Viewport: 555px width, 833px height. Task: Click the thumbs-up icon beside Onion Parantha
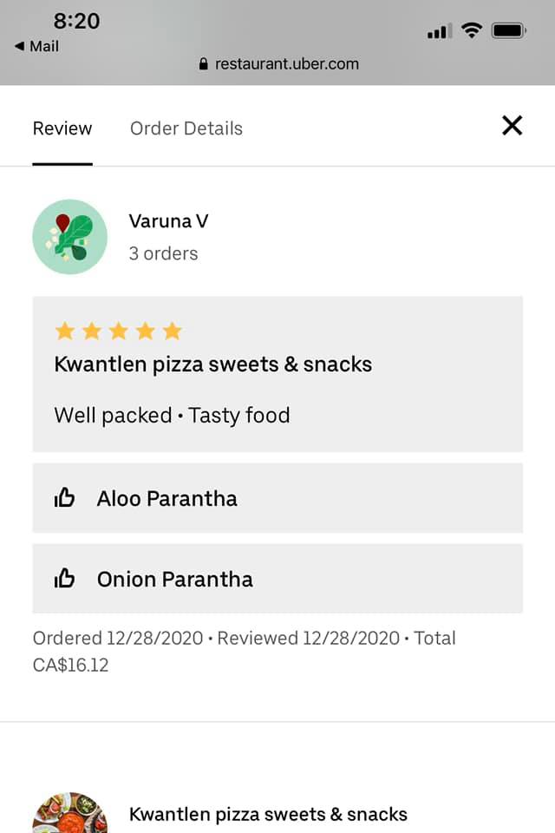(65, 579)
